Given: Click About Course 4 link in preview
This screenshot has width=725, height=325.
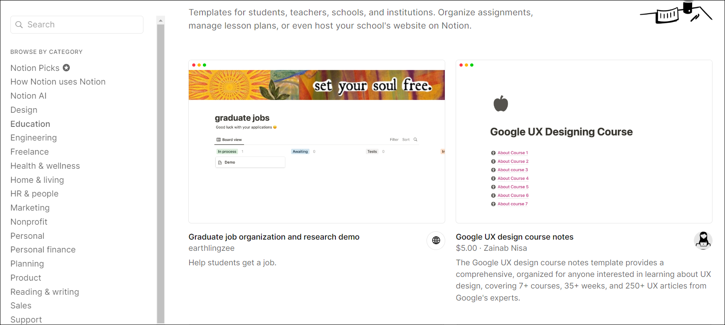Looking at the screenshot, I should click(513, 178).
